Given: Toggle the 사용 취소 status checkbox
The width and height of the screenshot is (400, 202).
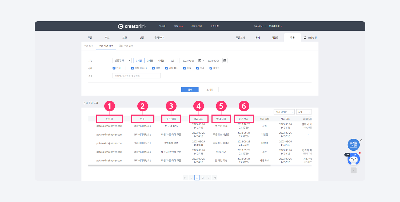Looking at the screenshot, I should pyautogui.click(x=167, y=68).
